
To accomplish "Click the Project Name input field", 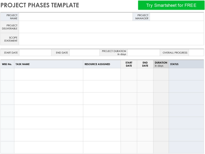I will (76, 17).
